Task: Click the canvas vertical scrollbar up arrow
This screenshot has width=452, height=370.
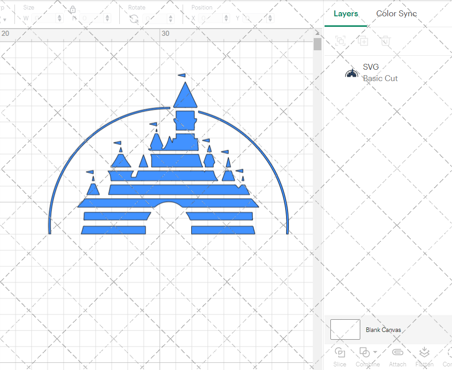Action: (x=317, y=33)
